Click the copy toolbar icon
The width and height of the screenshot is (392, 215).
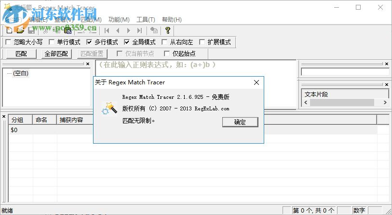pyautogui.click(x=57, y=30)
